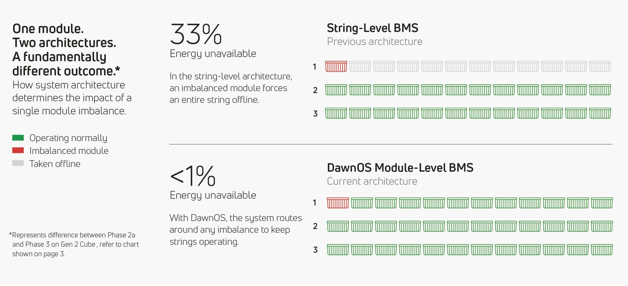Click the gray 'Taken offline' legend swatch
Viewport: 628px width, 286px height.
coord(18,163)
